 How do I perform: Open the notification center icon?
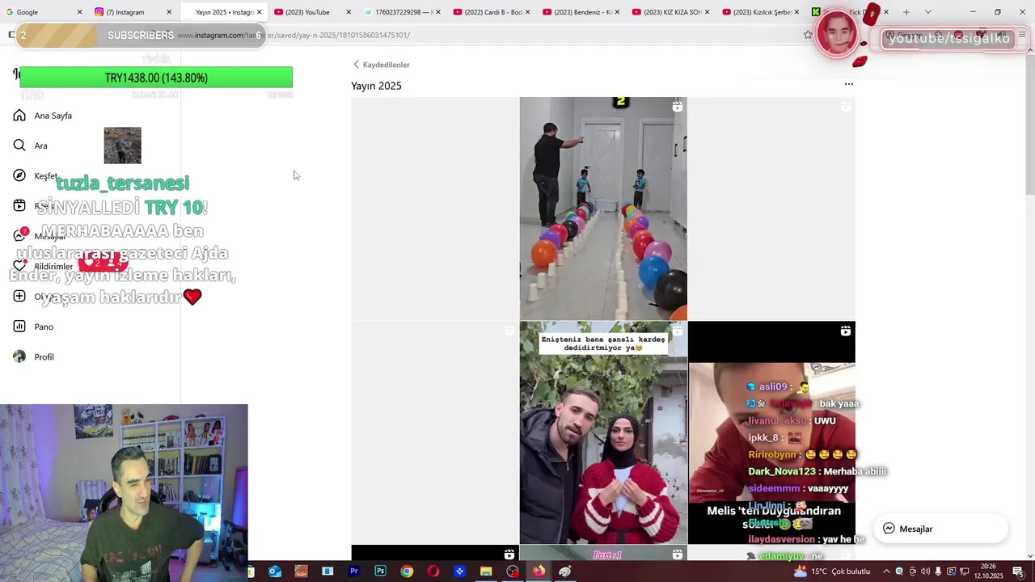click(1018, 571)
